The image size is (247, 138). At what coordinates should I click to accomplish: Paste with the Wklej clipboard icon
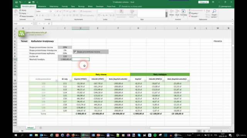(x=16, y=13)
